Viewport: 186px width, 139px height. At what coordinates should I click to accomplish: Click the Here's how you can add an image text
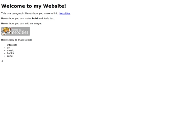click(x=21, y=24)
